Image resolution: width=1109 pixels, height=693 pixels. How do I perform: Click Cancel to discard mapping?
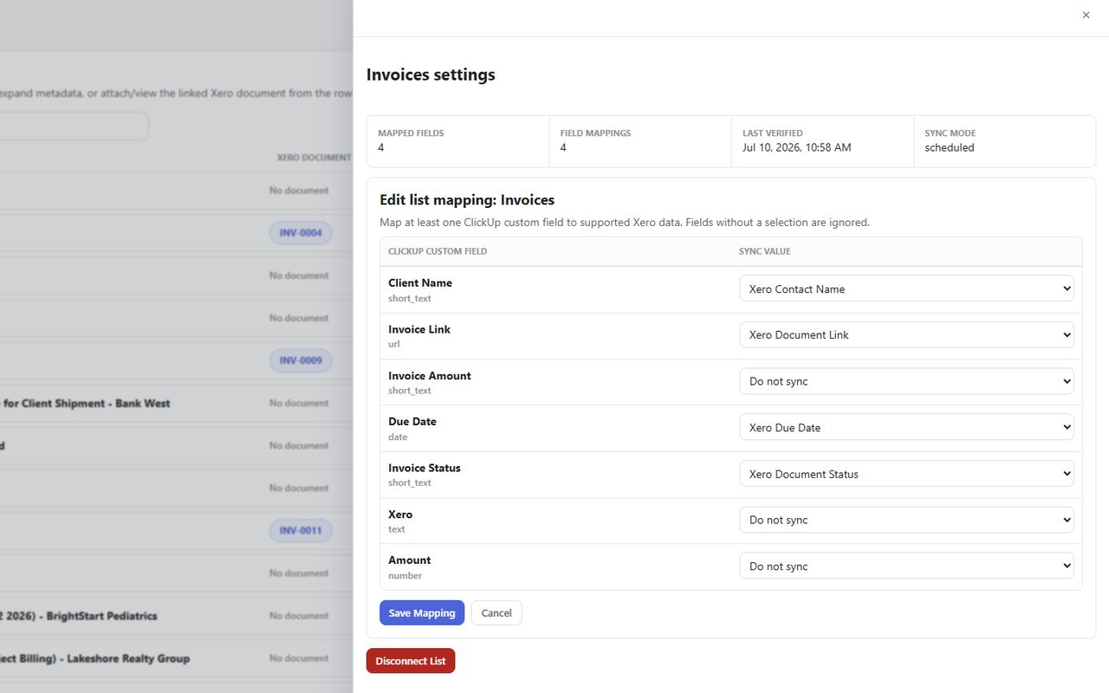[496, 612]
